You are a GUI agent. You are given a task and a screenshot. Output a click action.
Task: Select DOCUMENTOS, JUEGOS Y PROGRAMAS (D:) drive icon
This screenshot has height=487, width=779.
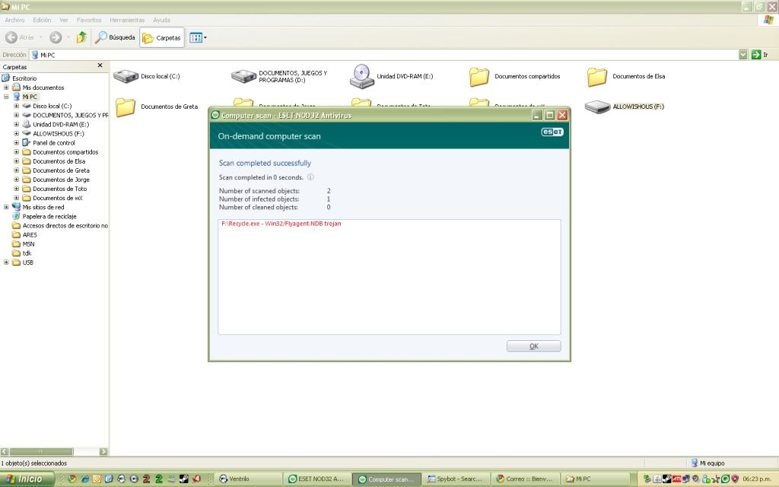click(243, 76)
